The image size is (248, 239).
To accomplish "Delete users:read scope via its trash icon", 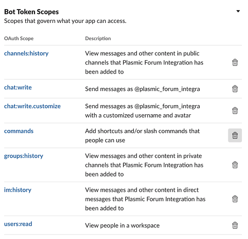I will [235, 225].
